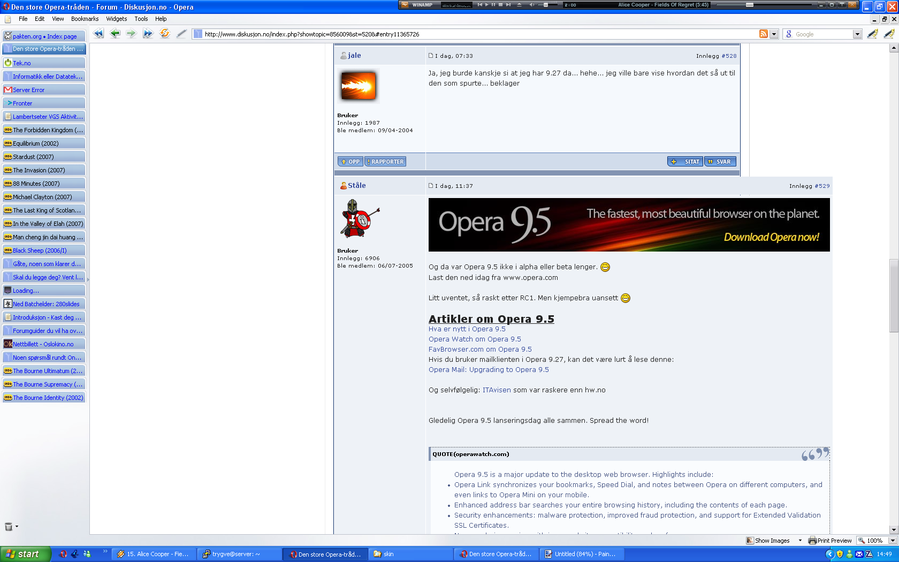Click Winamp previous track button

(480, 5)
